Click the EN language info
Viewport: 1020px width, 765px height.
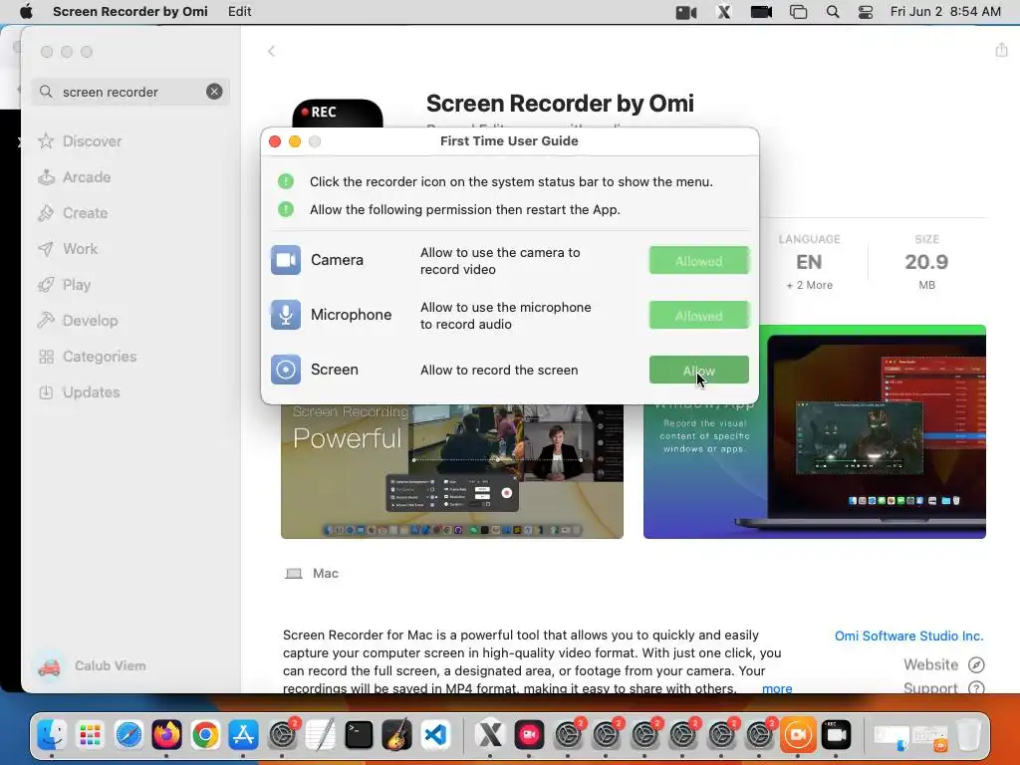(809, 262)
